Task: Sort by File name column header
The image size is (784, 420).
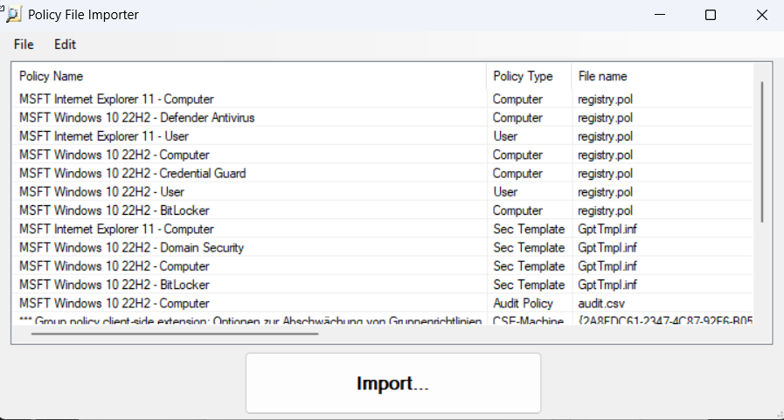Action: pos(663,76)
